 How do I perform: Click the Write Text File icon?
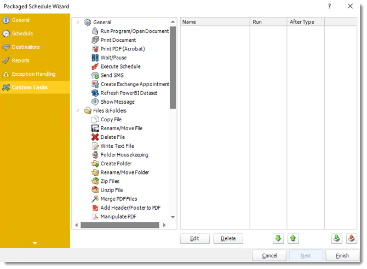(x=95, y=146)
